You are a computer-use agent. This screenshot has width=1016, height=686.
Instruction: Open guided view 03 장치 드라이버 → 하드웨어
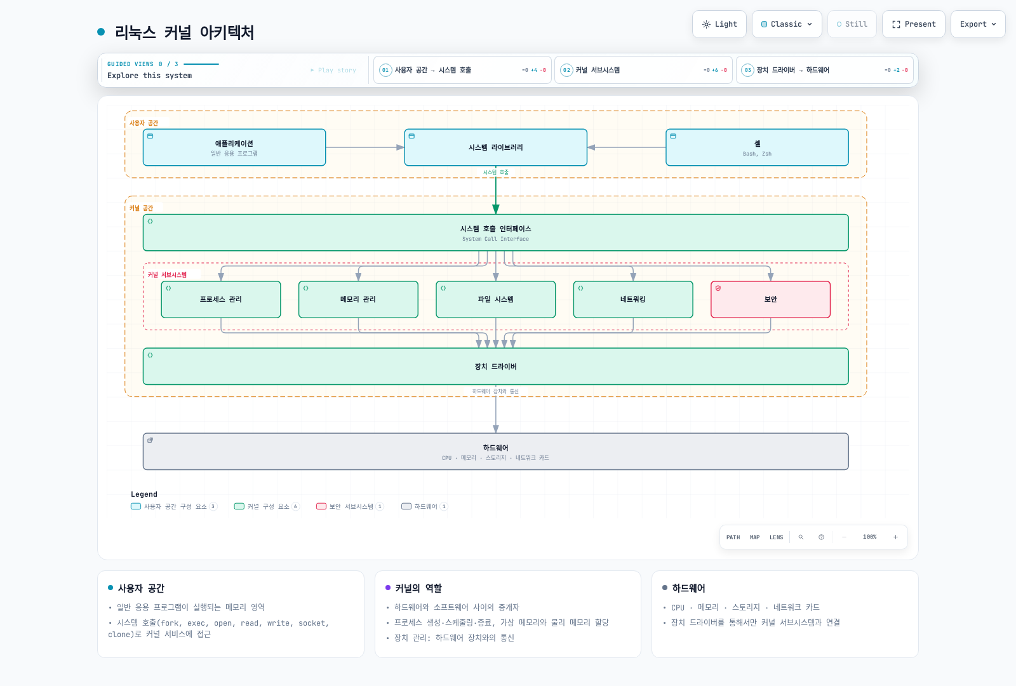825,70
